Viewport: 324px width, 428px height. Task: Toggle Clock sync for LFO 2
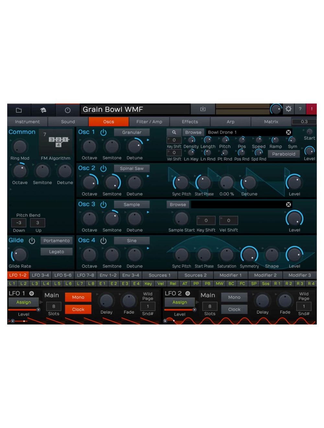click(234, 309)
